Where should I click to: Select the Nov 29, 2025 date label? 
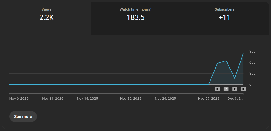coord(209,99)
